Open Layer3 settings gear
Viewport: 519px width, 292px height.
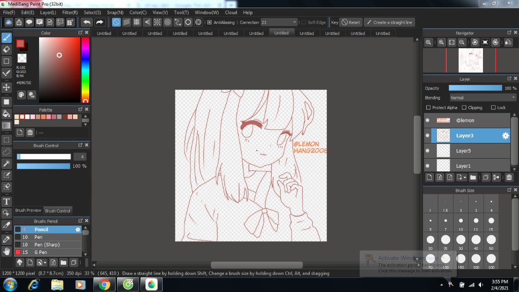coord(505,136)
